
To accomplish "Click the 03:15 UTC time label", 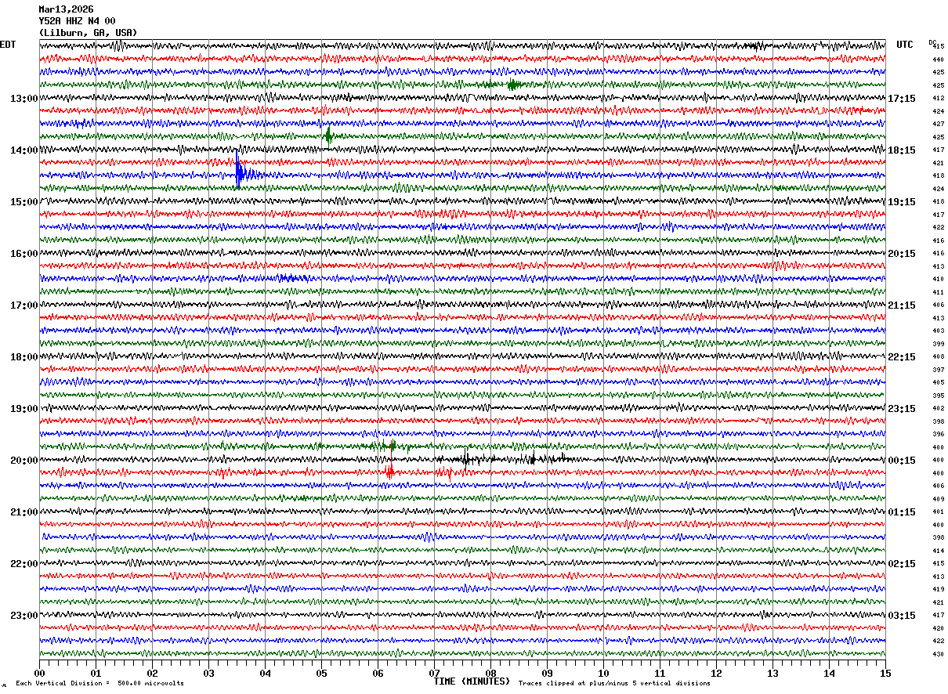I will pyautogui.click(x=902, y=616).
